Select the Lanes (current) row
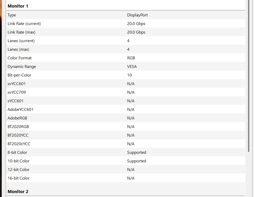The width and height of the screenshot is (254, 197). click(x=21, y=41)
